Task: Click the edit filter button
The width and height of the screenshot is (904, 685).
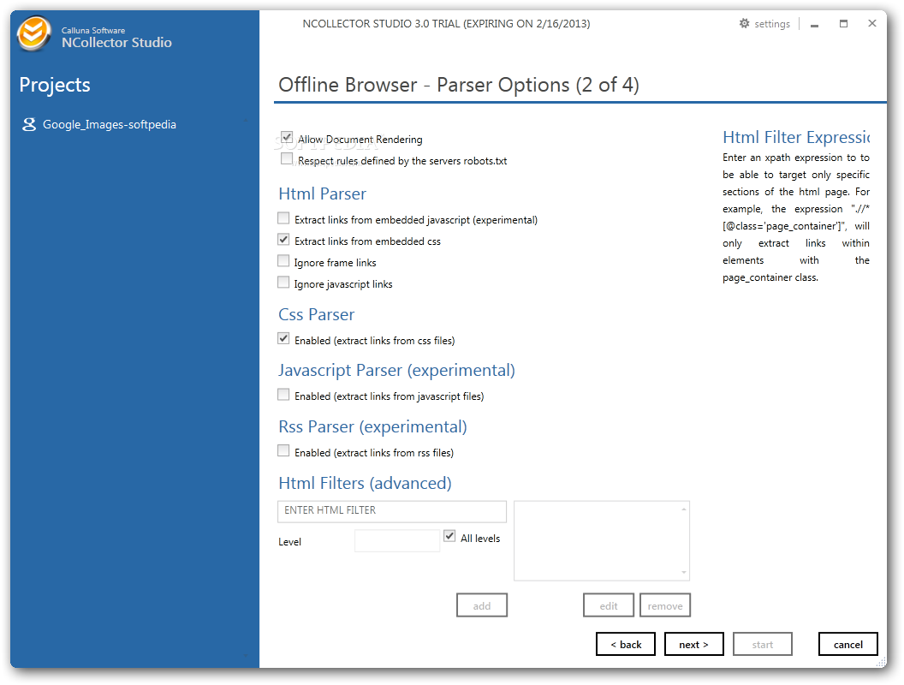Action: coord(609,605)
